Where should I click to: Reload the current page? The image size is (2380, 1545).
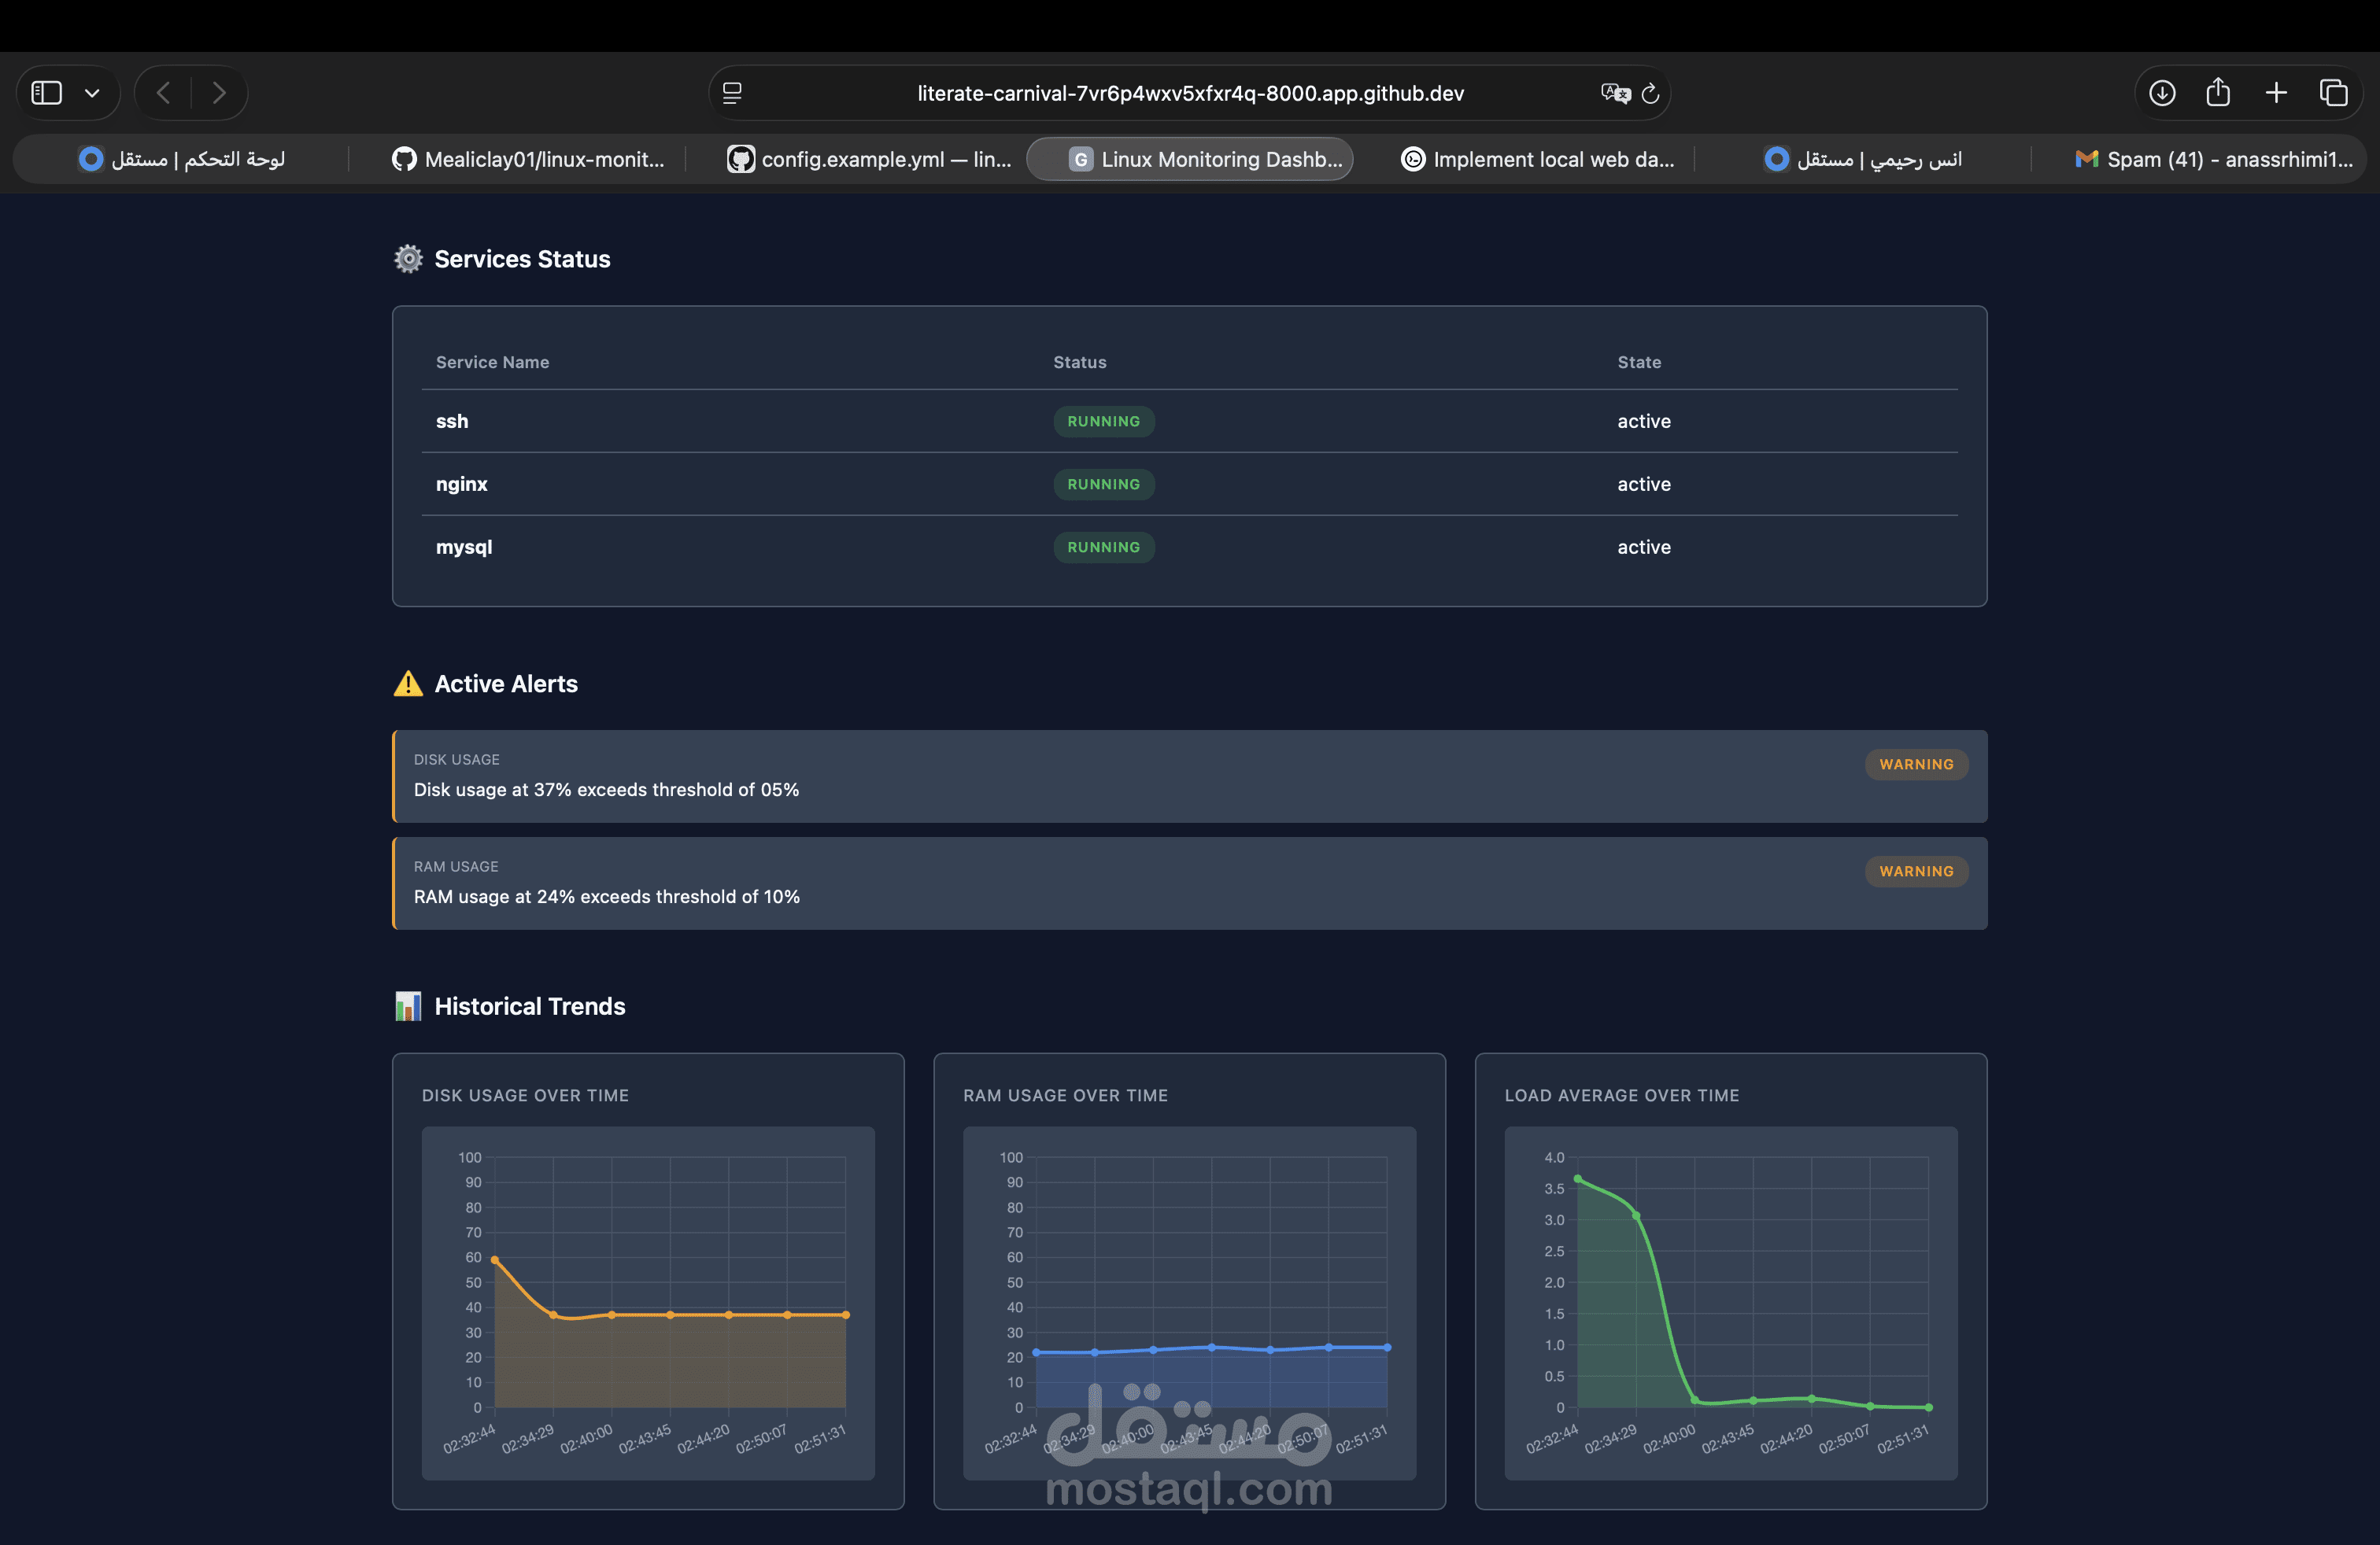coord(1651,93)
